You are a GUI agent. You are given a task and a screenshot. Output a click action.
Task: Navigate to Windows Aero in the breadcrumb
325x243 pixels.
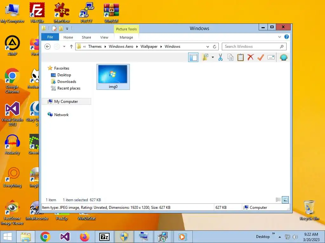pos(121,47)
